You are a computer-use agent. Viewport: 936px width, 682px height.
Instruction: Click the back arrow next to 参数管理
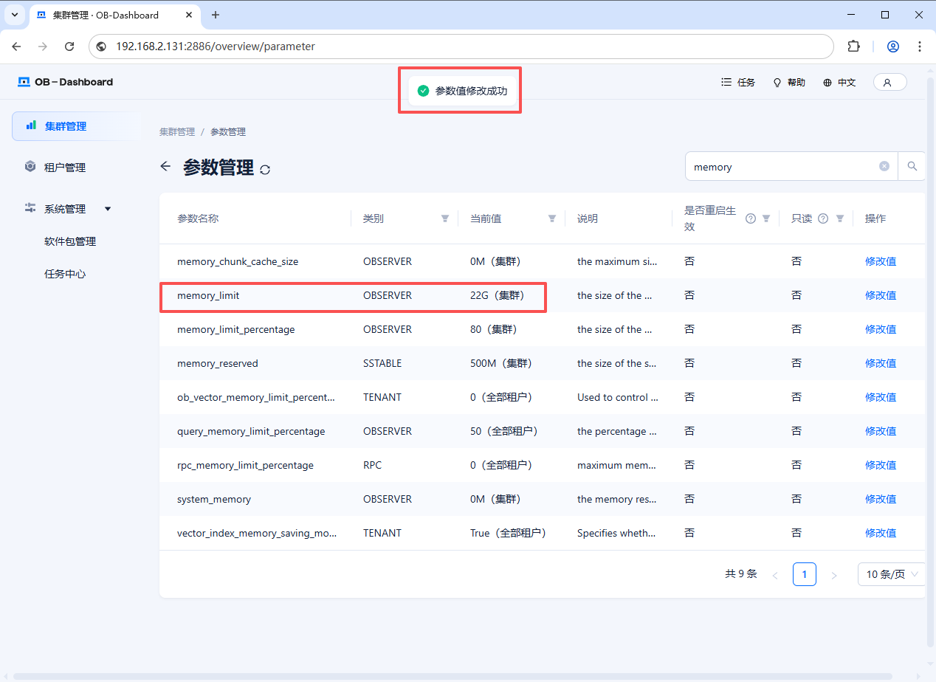point(165,167)
